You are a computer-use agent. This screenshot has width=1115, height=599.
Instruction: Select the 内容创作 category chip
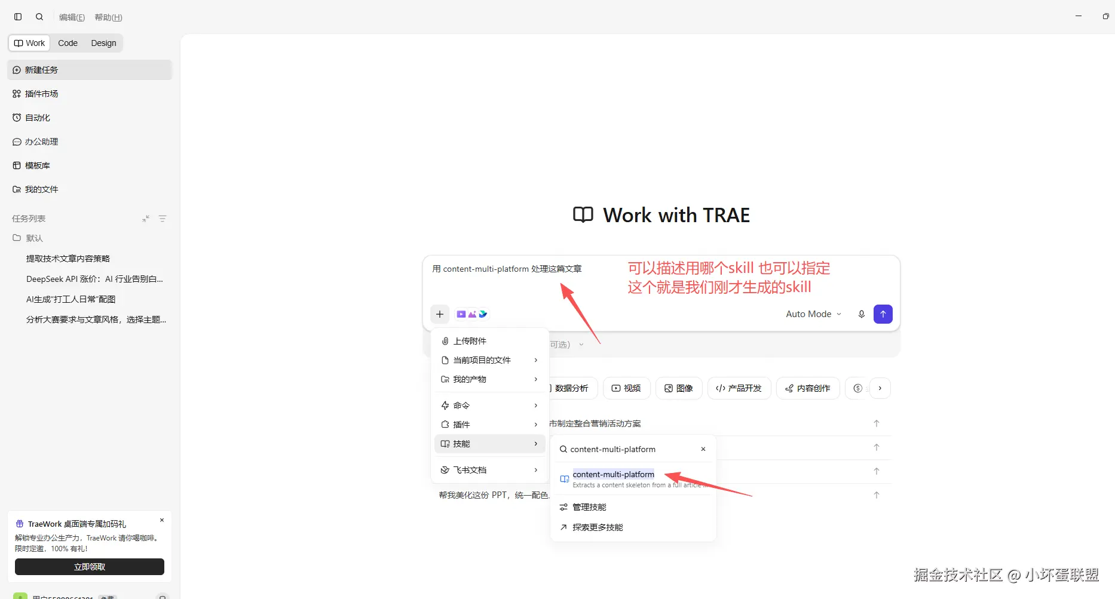point(808,388)
